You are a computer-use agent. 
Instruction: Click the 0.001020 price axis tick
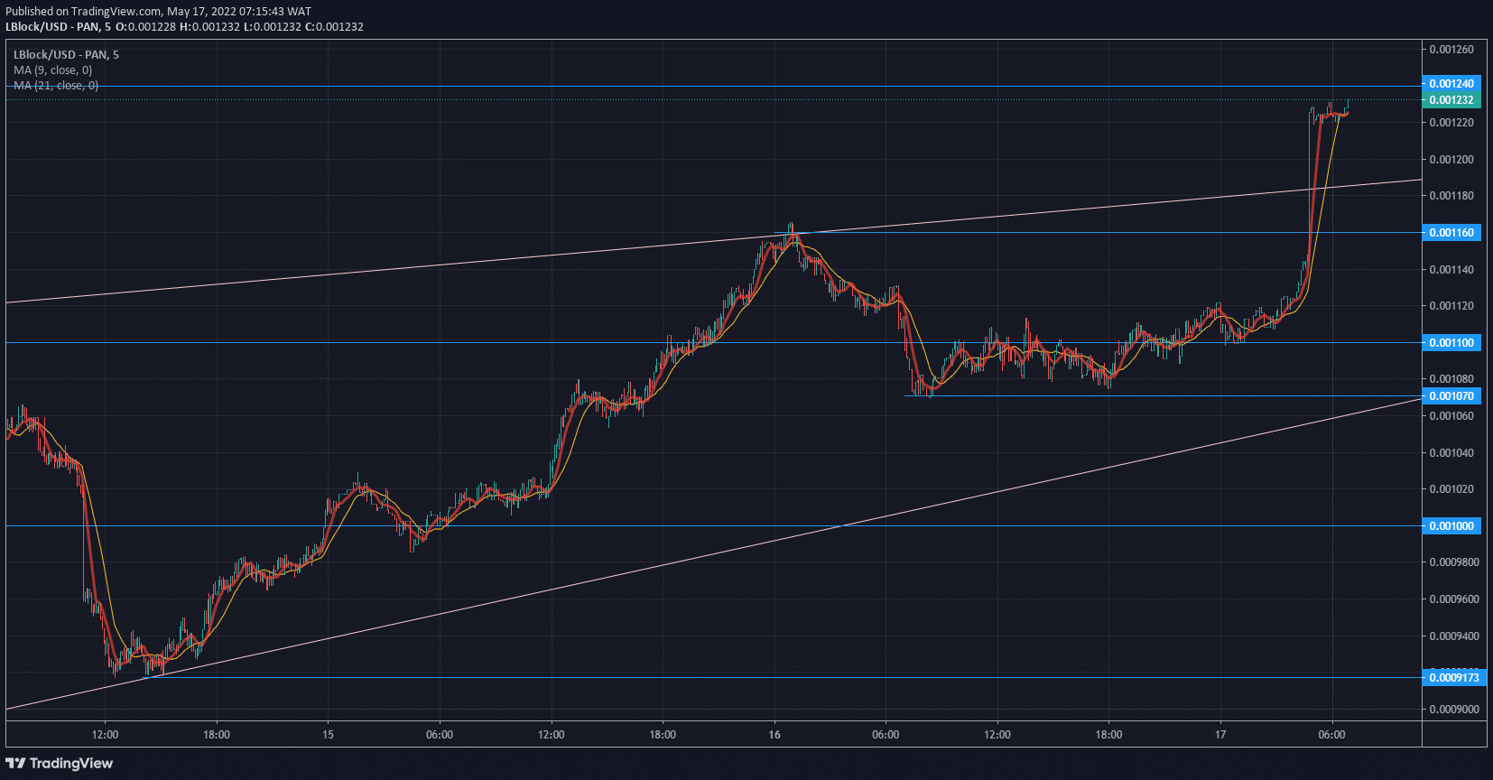[1451, 489]
